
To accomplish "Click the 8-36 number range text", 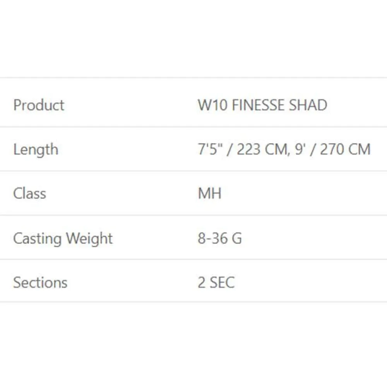I will coord(213,238).
